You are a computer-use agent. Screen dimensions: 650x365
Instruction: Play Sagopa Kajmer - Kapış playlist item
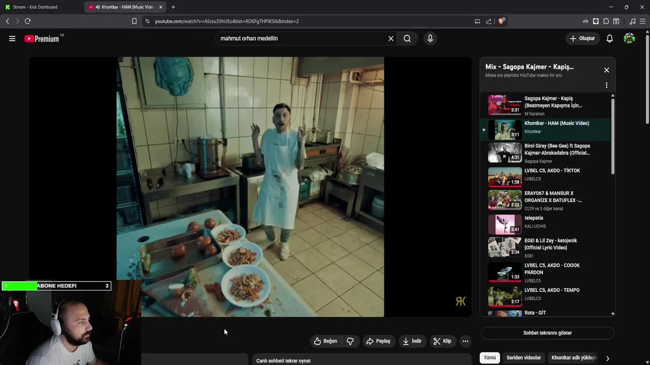[x=546, y=105]
